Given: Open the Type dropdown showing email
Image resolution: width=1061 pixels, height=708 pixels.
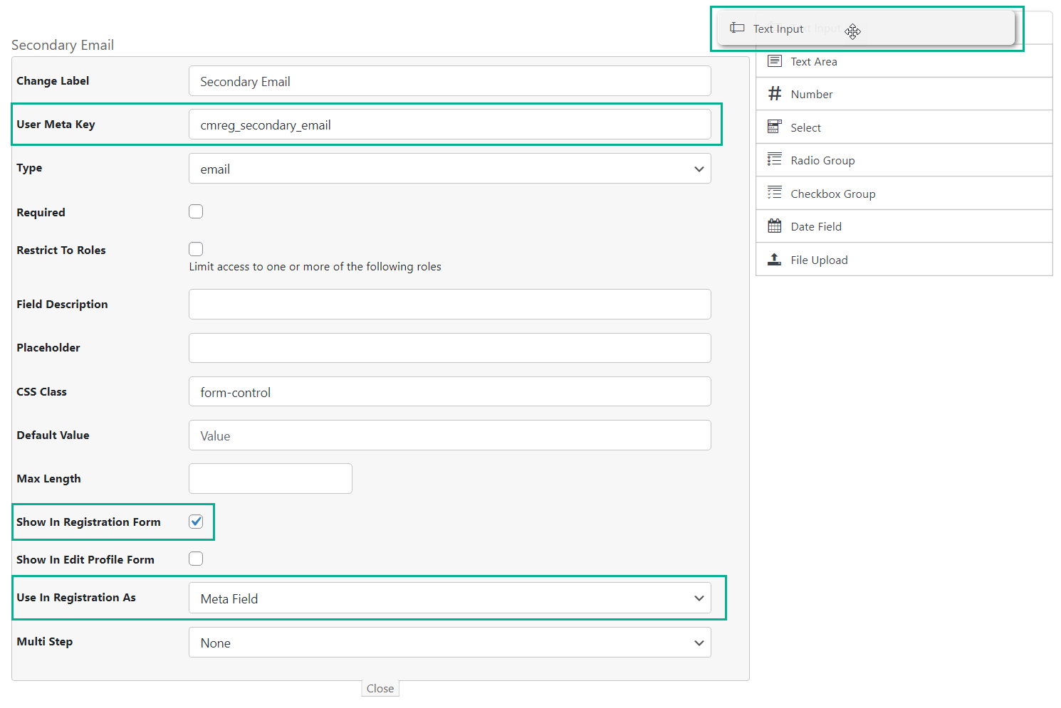Looking at the screenshot, I should pos(450,169).
